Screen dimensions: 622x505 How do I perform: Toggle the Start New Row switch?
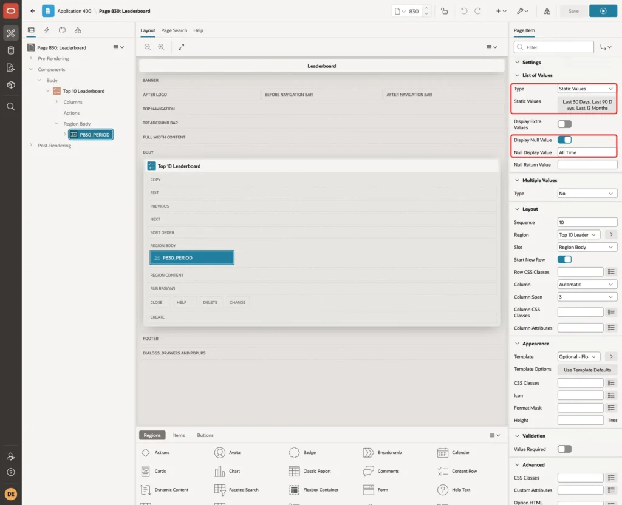click(564, 260)
